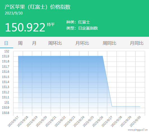The image size is (149, 132).
Task: Click the 持平 status indicator
Action: pos(51,25)
